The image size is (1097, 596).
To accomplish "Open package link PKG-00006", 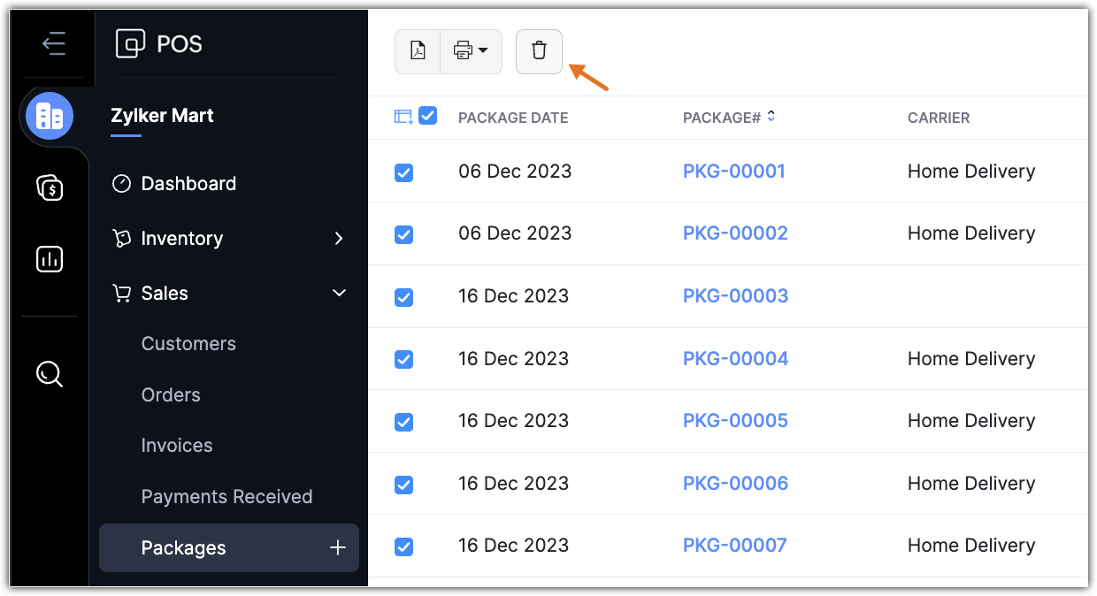I will 735,484.
